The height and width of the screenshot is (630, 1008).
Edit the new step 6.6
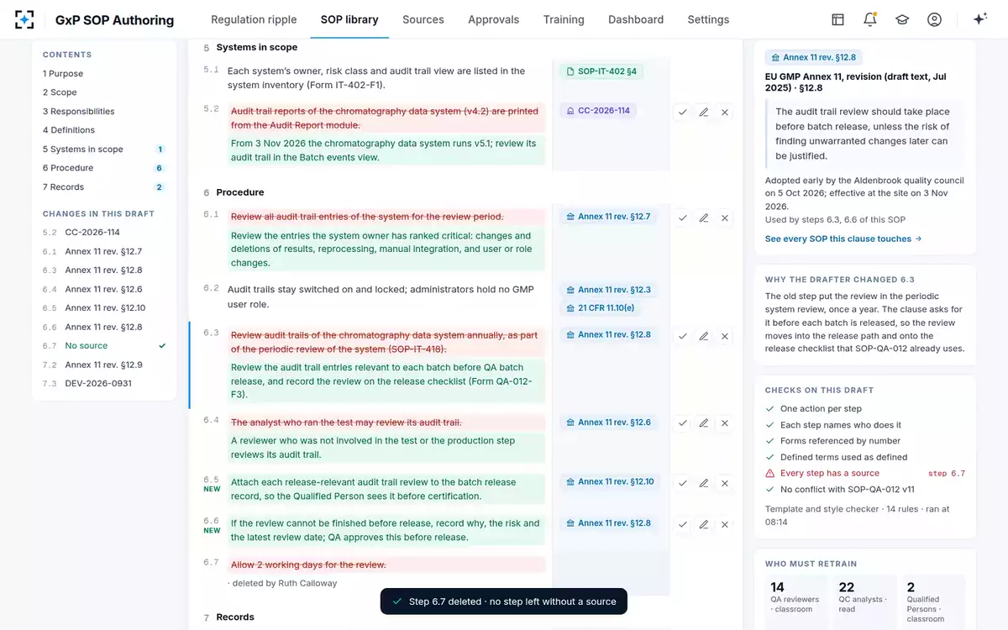tap(704, 524)
